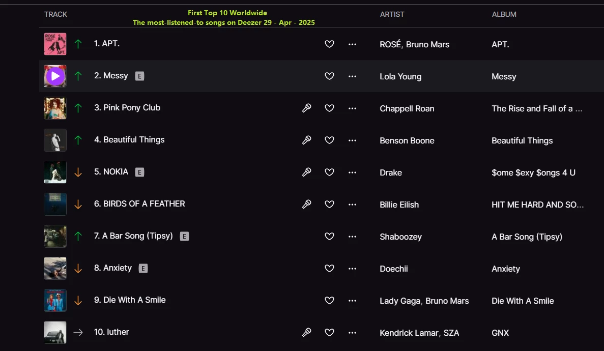The image size is (604, 351).
Task: Show lyrics for luther
Action: [306, 333]
